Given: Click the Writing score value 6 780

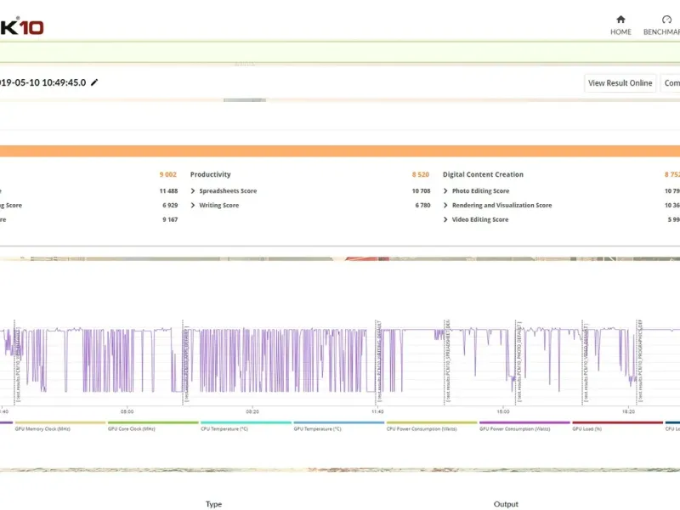Looking at the screenshot, I should (x=422, y=205).
